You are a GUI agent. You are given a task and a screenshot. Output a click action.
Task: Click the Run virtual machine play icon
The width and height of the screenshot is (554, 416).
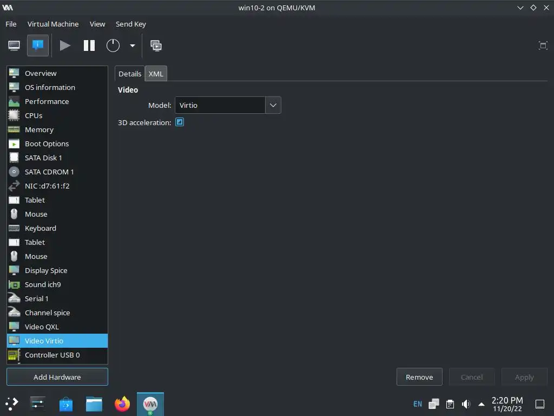(x=65, y=45)
